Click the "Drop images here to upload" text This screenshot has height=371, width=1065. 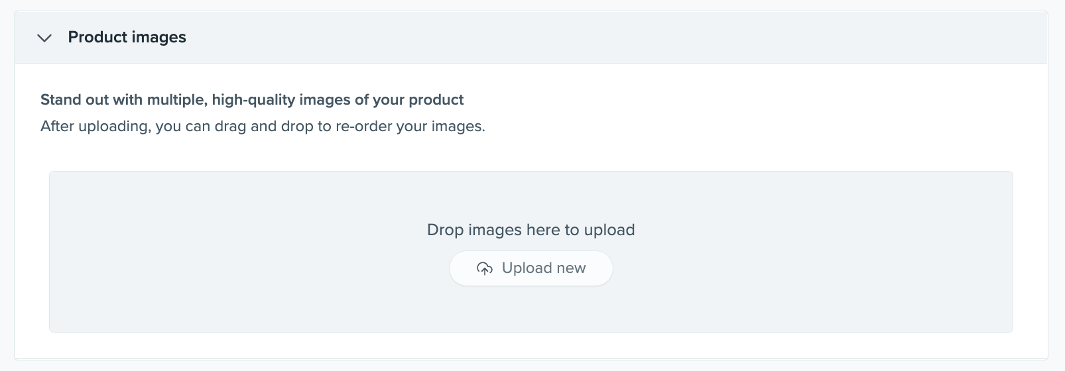coord(531,230)
